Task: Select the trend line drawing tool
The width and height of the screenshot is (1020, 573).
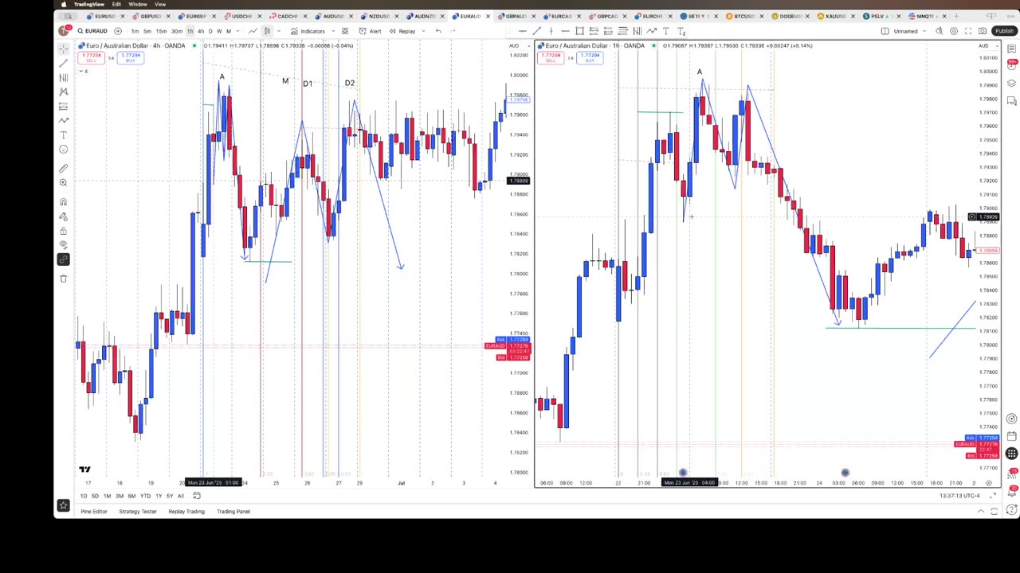Action: pyautogui.click(x=63, y=63)
